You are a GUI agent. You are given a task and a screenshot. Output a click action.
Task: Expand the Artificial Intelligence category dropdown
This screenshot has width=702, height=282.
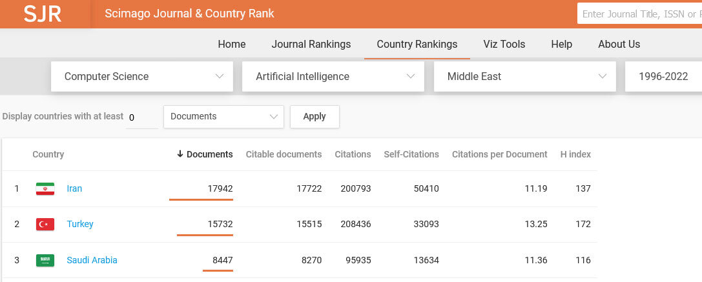tap(333, 77)
